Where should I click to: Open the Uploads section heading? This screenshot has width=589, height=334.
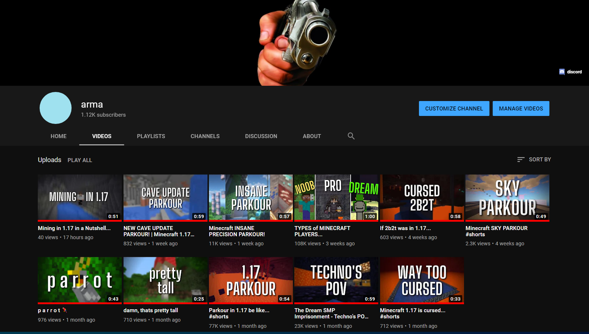[x=49, y=160]
